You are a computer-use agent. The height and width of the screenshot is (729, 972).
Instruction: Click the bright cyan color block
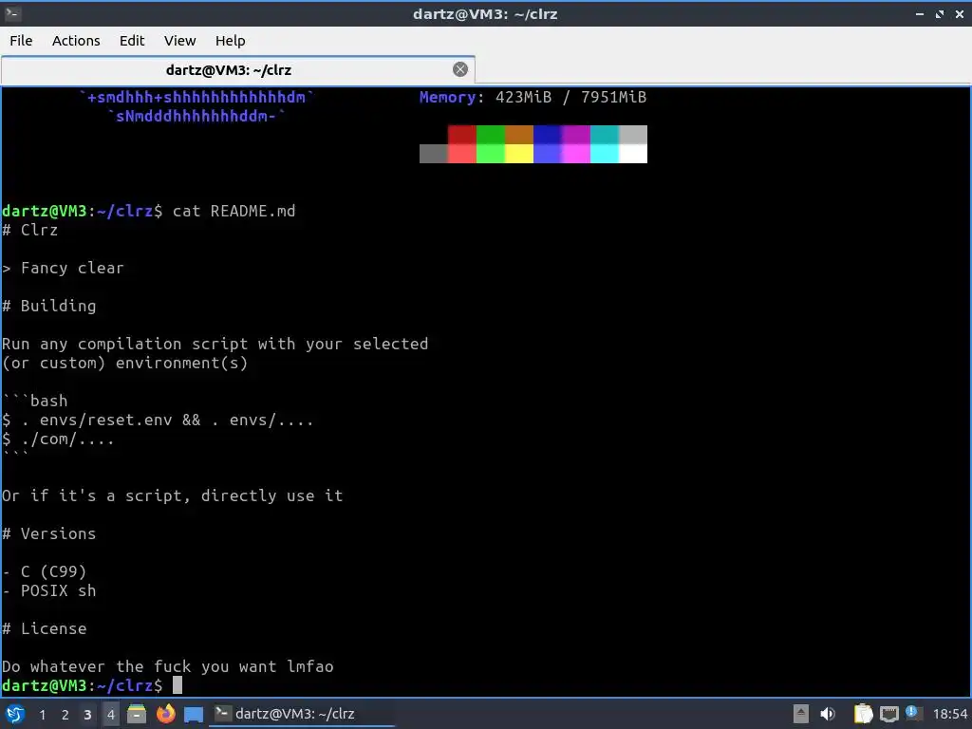[605, 154]
